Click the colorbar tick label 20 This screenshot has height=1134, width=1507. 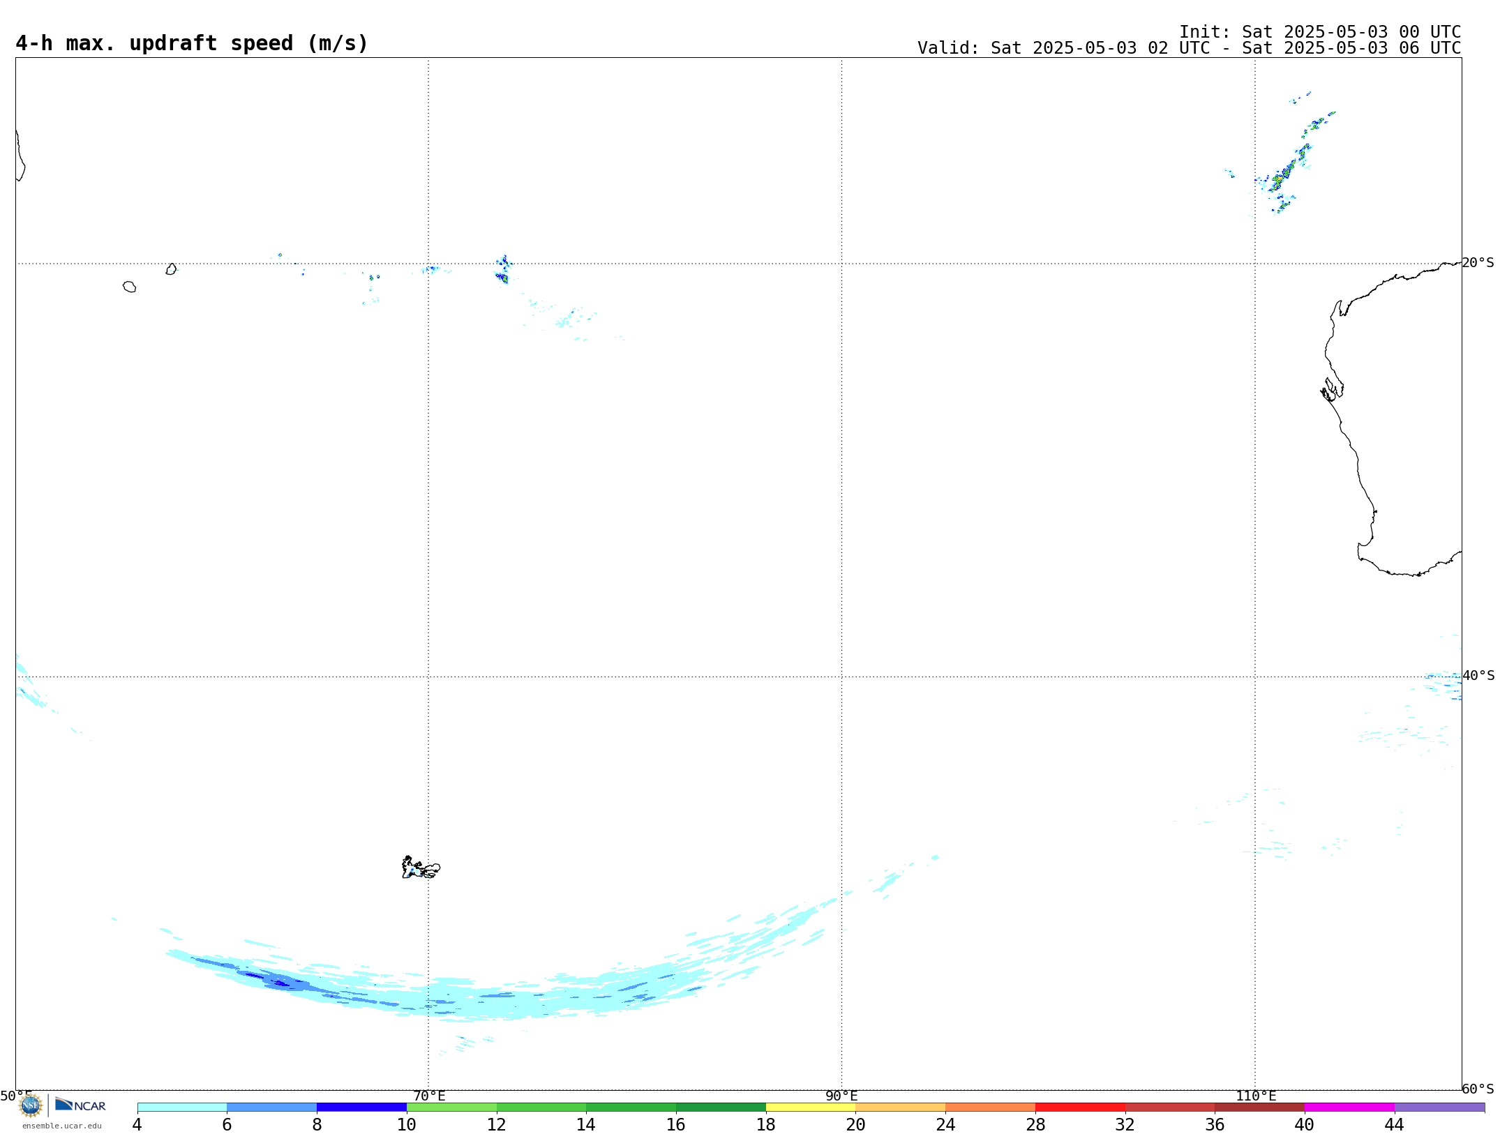[856, 1124]
